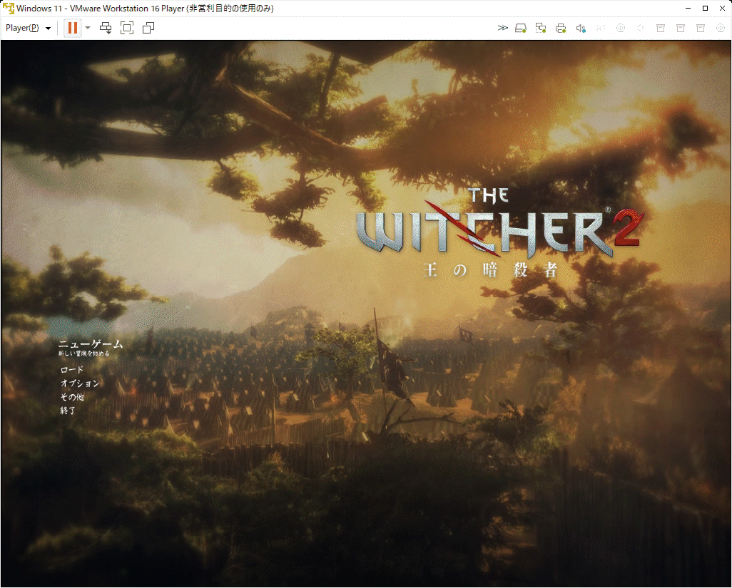Start a new game with ニューゲーム

(x=91, y=344)
